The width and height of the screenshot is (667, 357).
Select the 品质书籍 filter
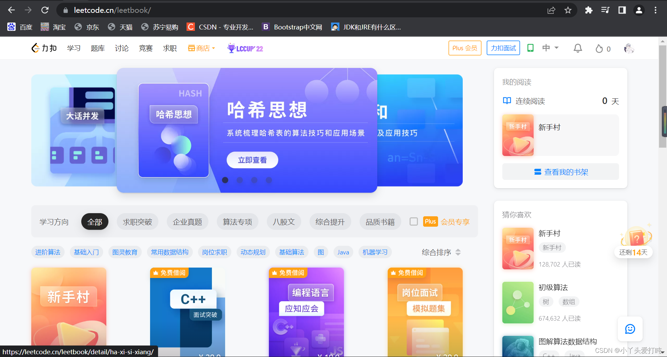click(380, 222)
